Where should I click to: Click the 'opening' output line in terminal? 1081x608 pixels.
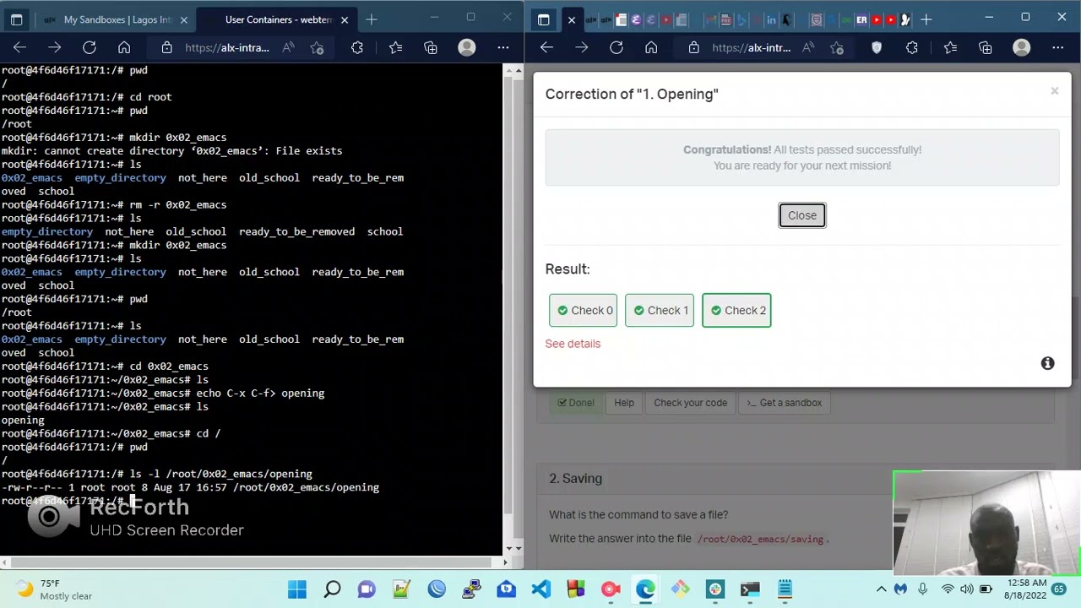(23, 421)
